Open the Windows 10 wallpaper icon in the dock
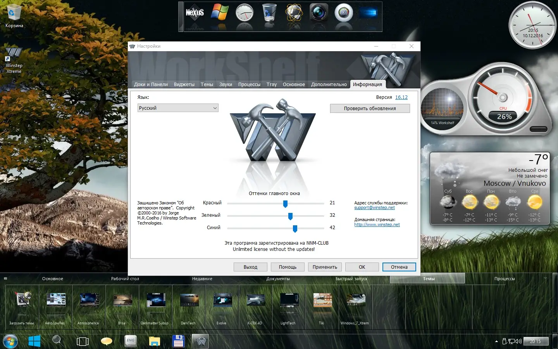 tap(369, 12)
